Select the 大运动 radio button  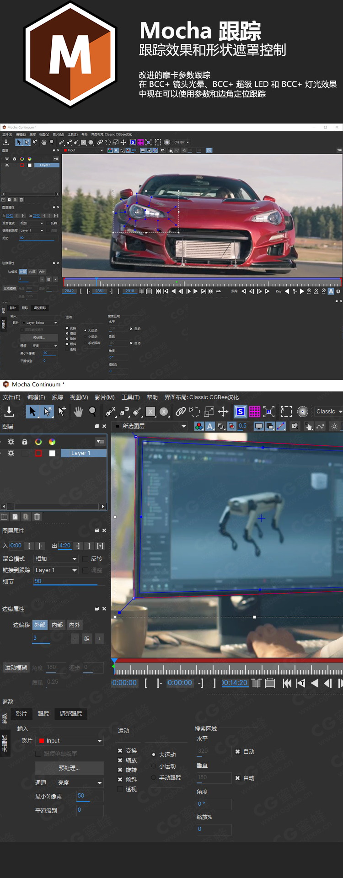[x=154, y=755]
